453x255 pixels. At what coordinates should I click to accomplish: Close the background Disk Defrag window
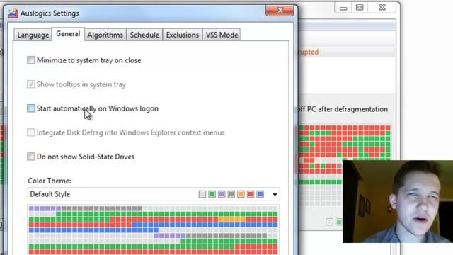[x=382, y=8]
